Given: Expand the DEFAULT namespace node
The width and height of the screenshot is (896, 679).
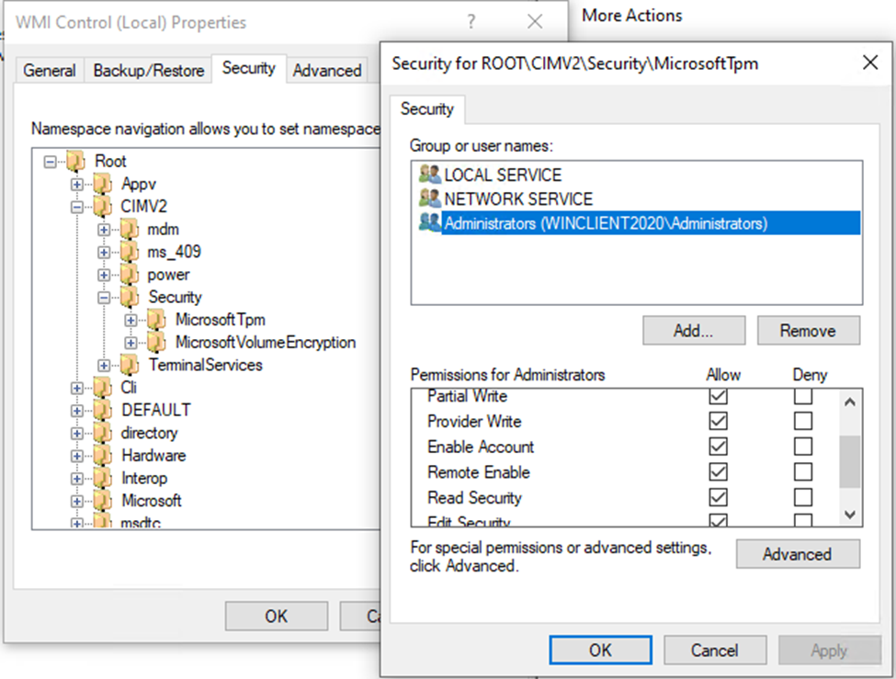Looking at the screenshot, I should click(x=77, y=411).
